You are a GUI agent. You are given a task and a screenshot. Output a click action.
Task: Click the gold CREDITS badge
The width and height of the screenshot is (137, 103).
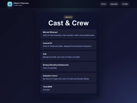click(x=68, y=17)
